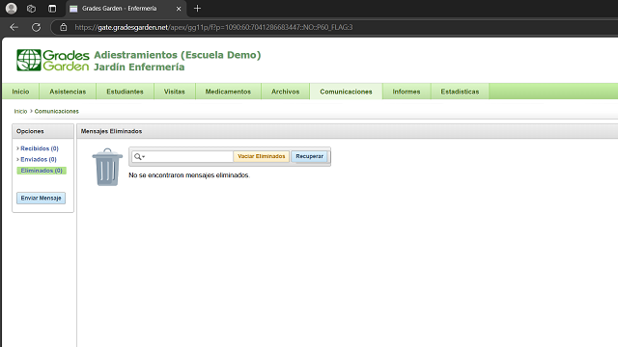This screenshot has height=347, width=618.
Task: Open search magnifier dropdown in toolbar
Action: click(139, 156)
